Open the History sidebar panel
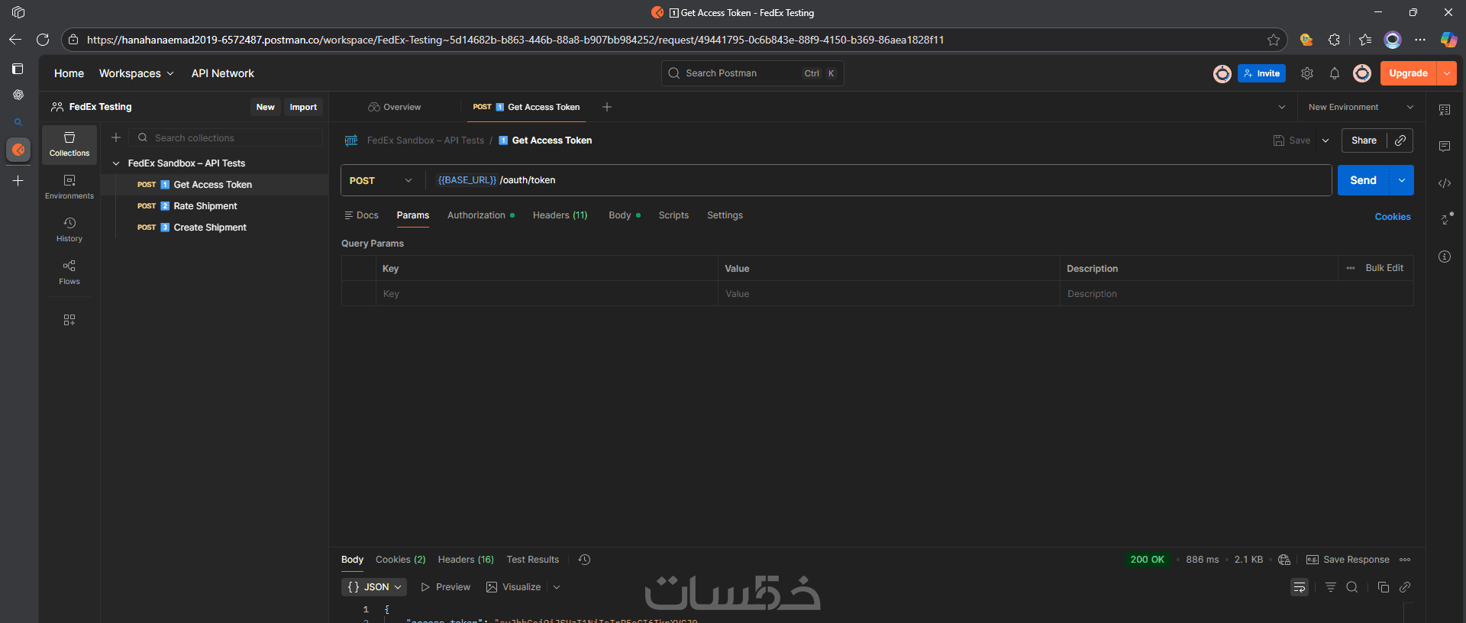This screenshot has height=623, width=1466. 69,230
